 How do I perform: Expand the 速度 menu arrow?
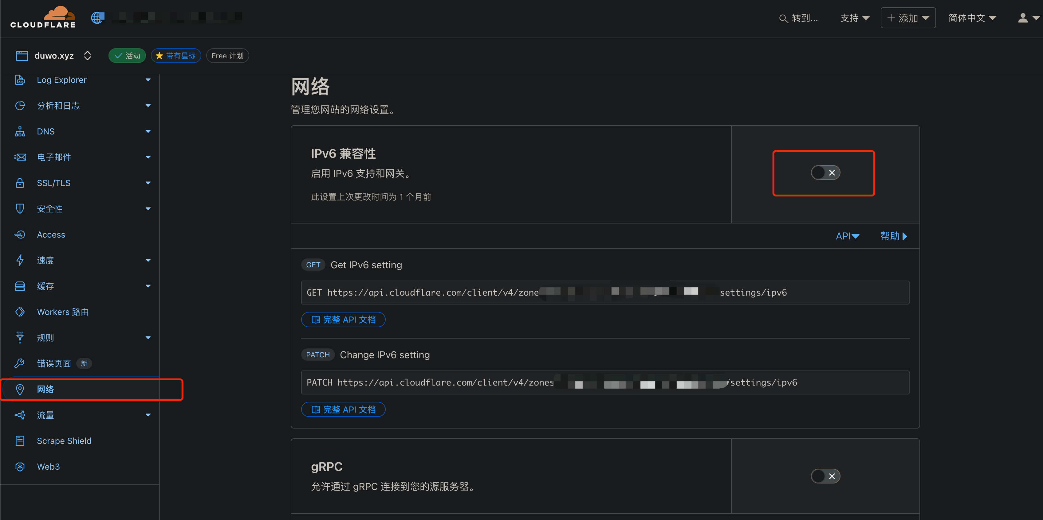148,260
